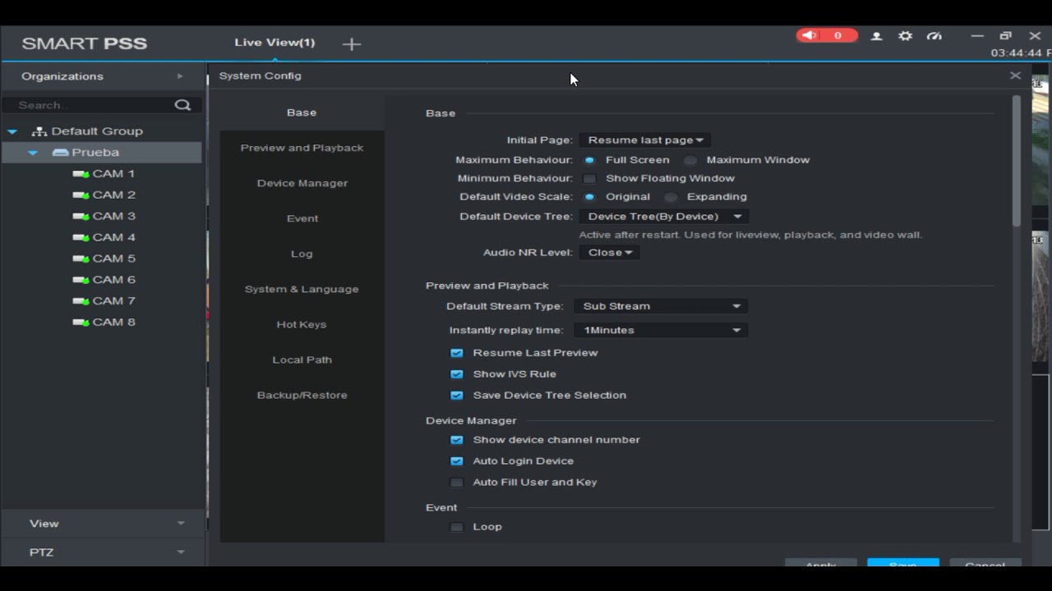Open the settings gear icon
Image resolution: width=1052 pixels, height=591 pixels.
(x=905, y=36)
